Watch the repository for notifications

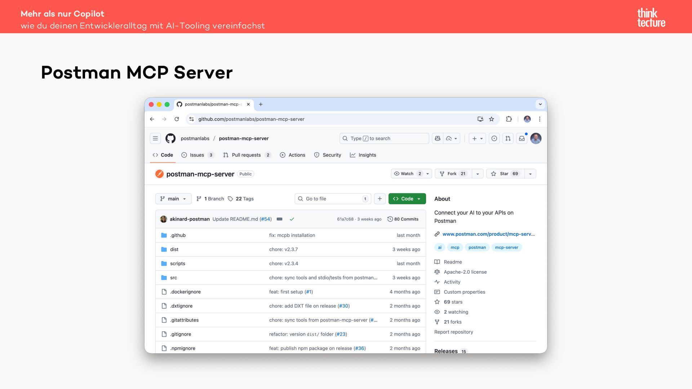pos(407,174)
